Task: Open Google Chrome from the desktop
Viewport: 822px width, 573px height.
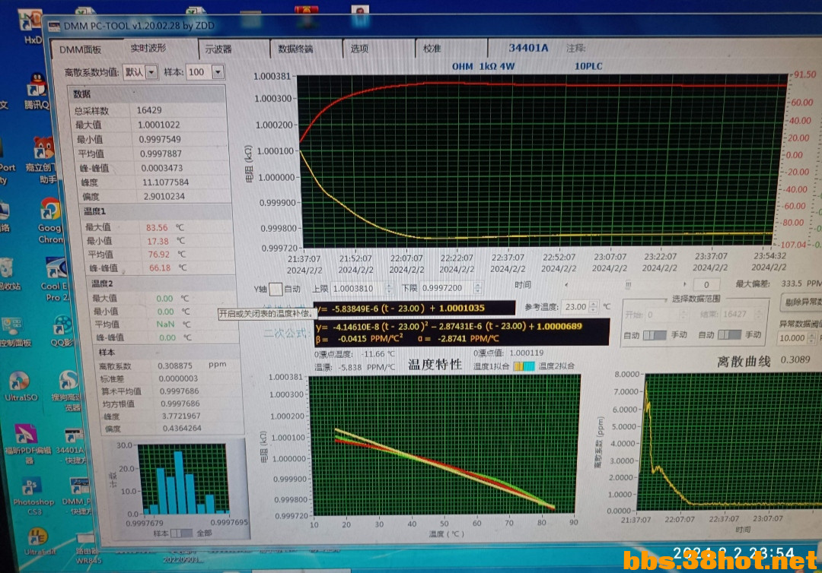Action: pos(50,221)
